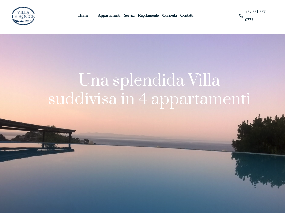Screen dimensions: 285x213
Task: Click the phone handset icon
Action: (241, 16)
